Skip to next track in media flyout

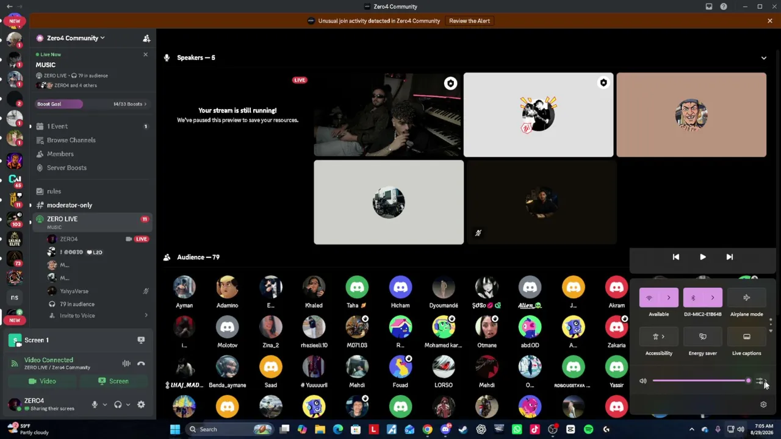[x=730, y=257]
